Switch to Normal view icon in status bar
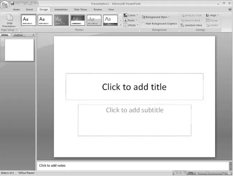 coord(176,173)
